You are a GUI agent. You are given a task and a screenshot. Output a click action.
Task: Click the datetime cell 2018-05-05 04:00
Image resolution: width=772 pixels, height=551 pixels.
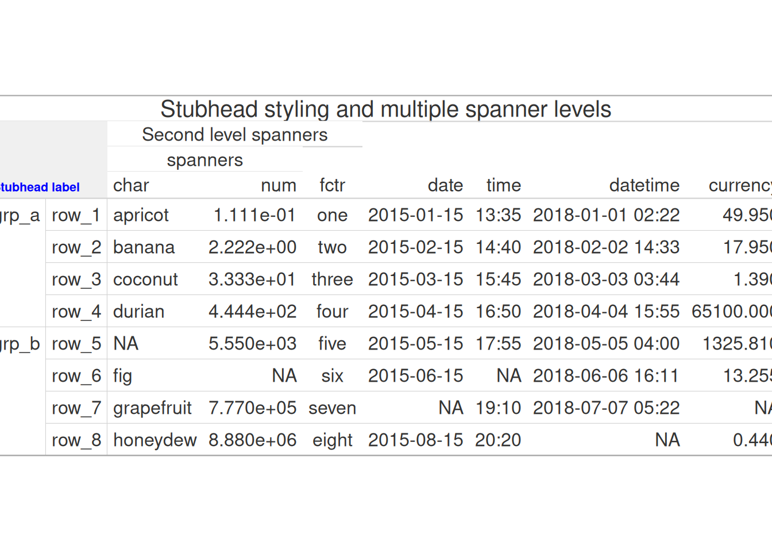(606, 344)
